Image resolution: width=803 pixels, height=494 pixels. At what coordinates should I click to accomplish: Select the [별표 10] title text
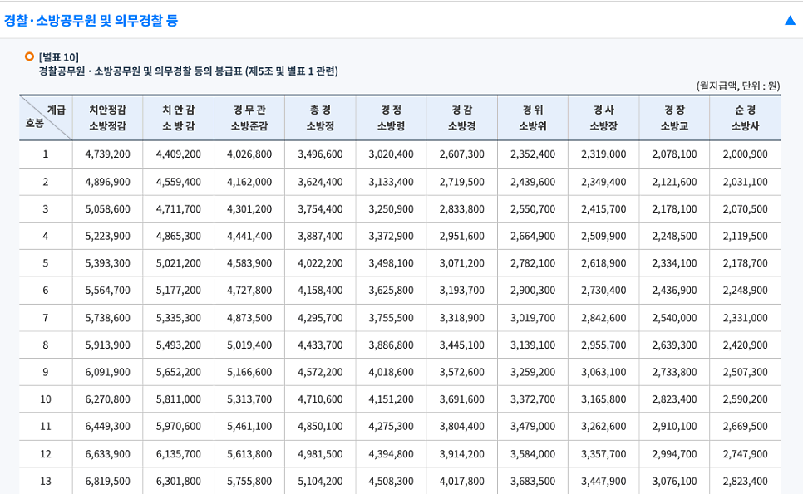[59, 56]
